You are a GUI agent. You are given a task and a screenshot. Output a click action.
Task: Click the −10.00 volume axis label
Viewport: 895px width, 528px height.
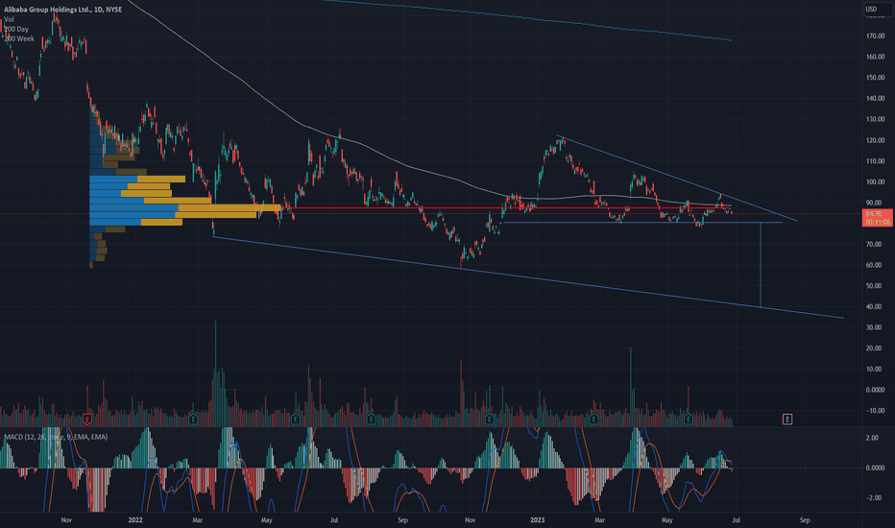pos(875,411)
